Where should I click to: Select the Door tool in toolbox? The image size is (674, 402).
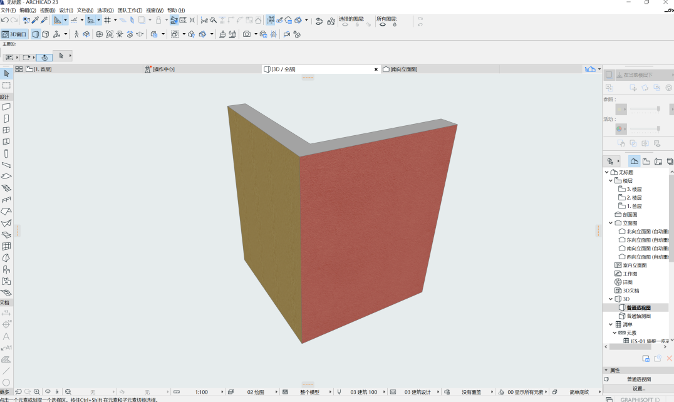[x=6, y=118]
